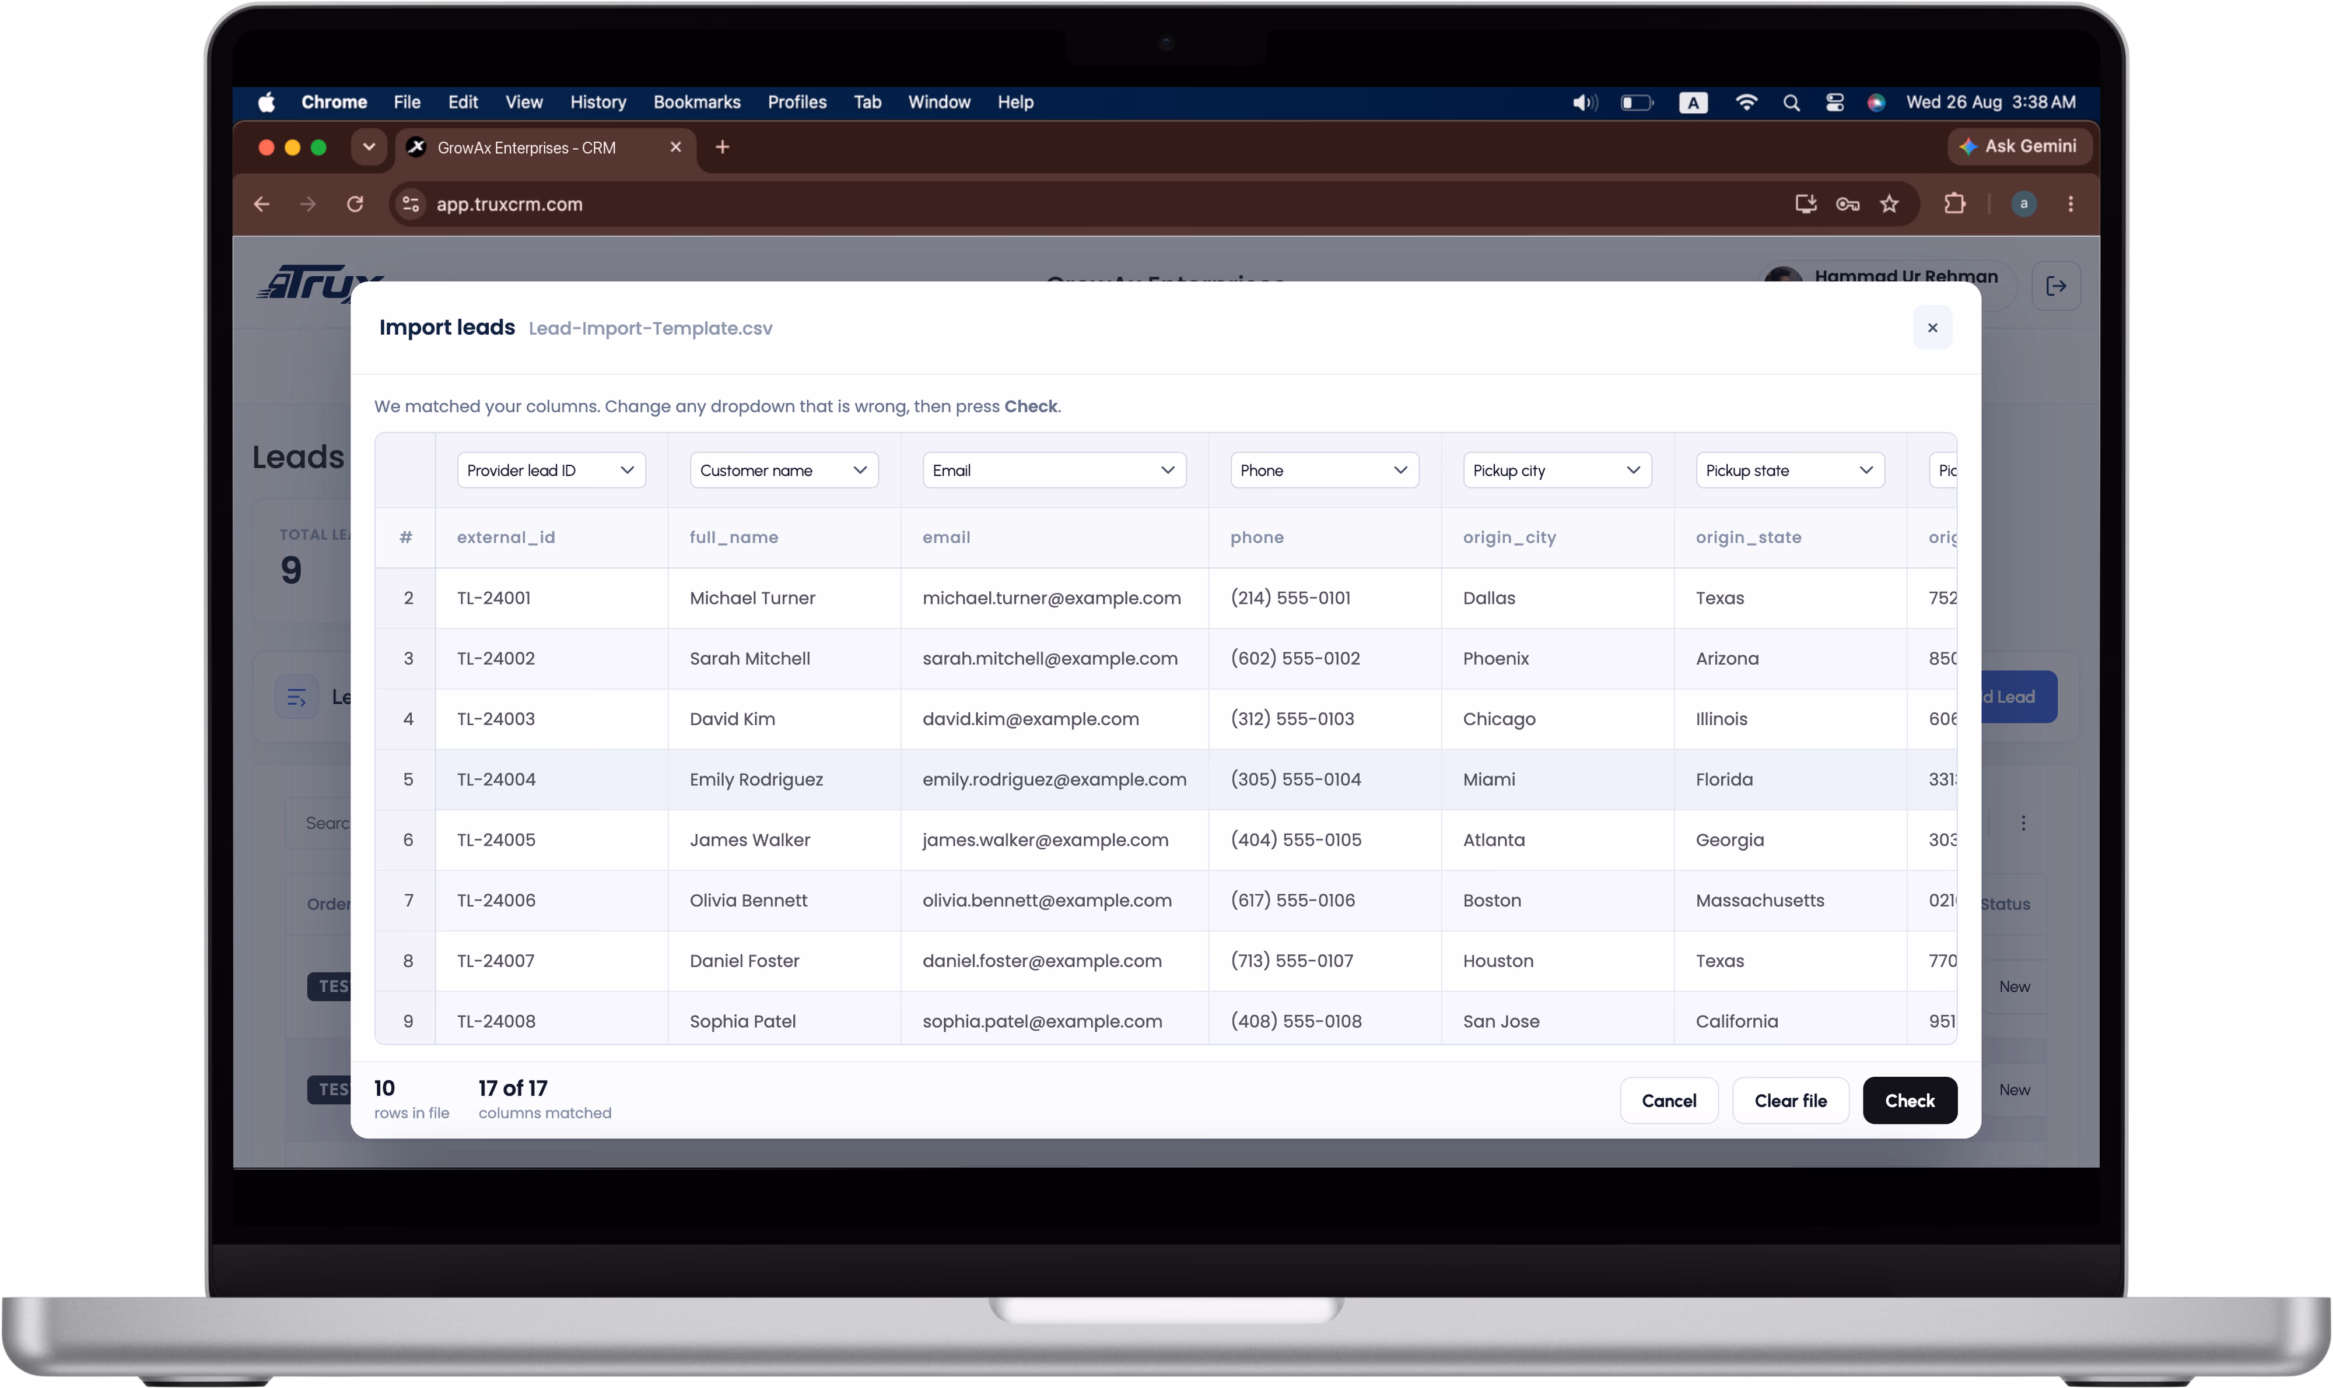
Task: Click the date and time in menu bar
Action: coord(1991,102)
